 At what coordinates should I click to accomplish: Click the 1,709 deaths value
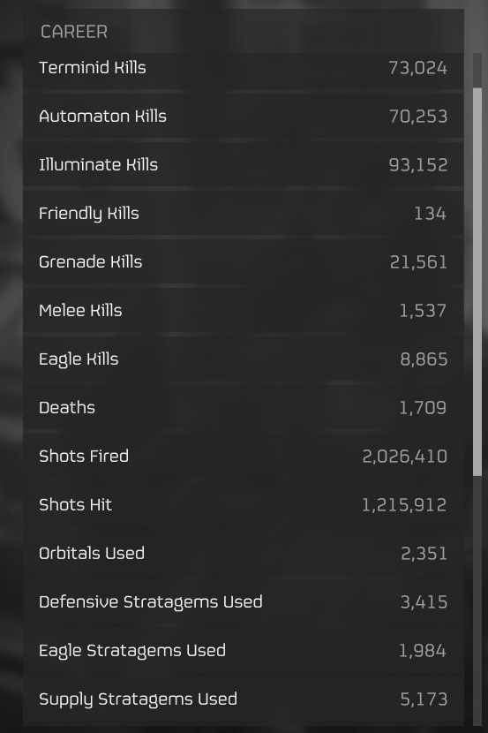(423, 408)
